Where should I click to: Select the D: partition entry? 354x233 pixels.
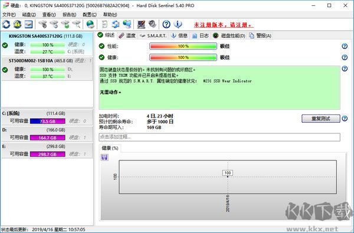point(47,134)
